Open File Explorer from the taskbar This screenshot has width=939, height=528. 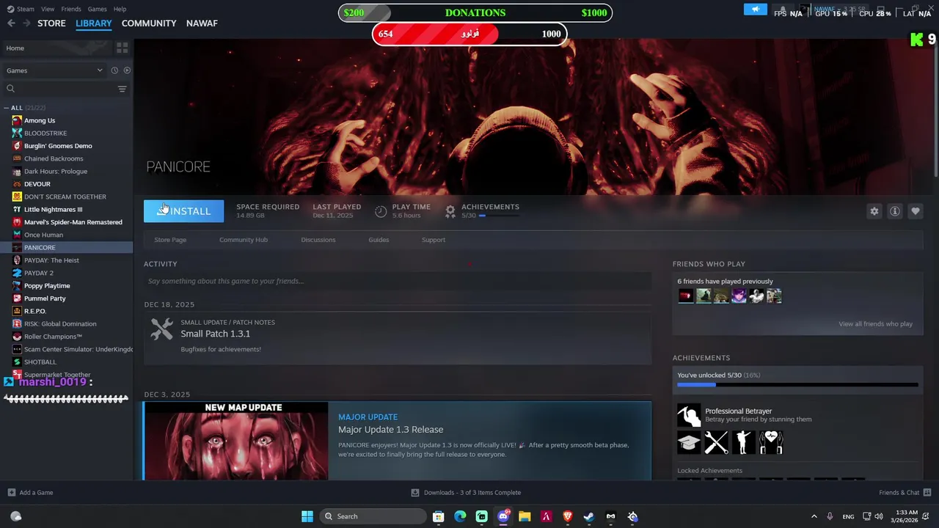point(525,516)
